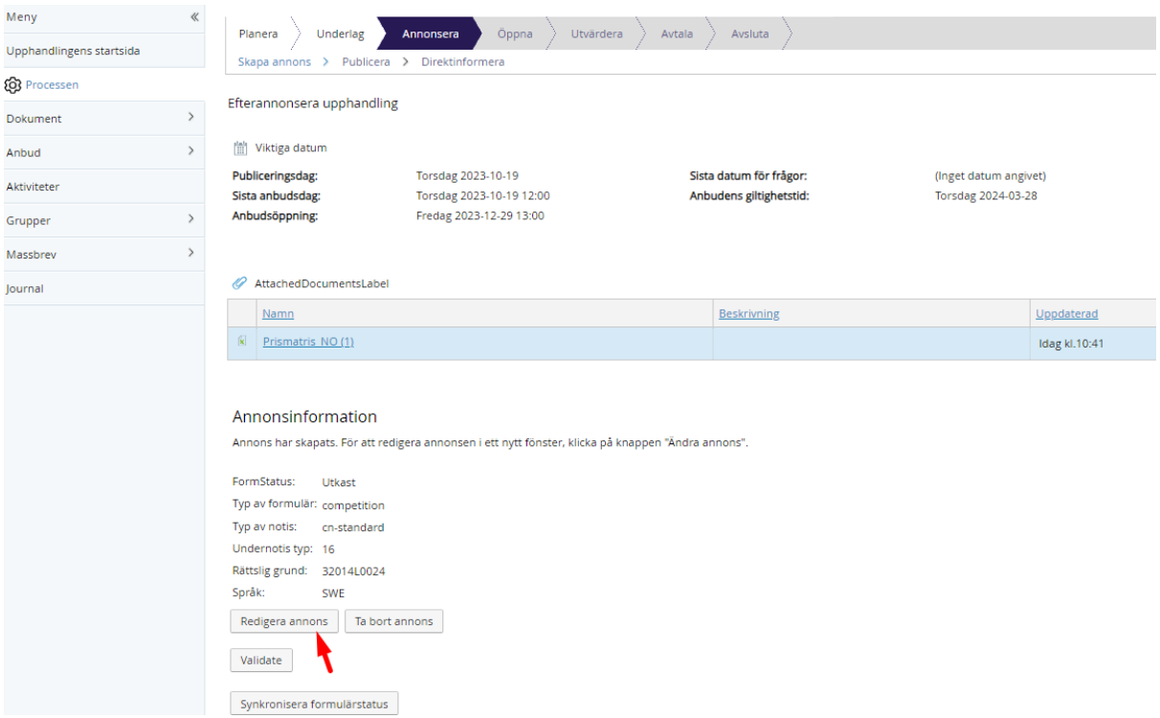Image resolution: width=1160 pixels, height=718 pixels.
Task: Click the 'cn-standard' notice type value
Action: pos(353,527)
